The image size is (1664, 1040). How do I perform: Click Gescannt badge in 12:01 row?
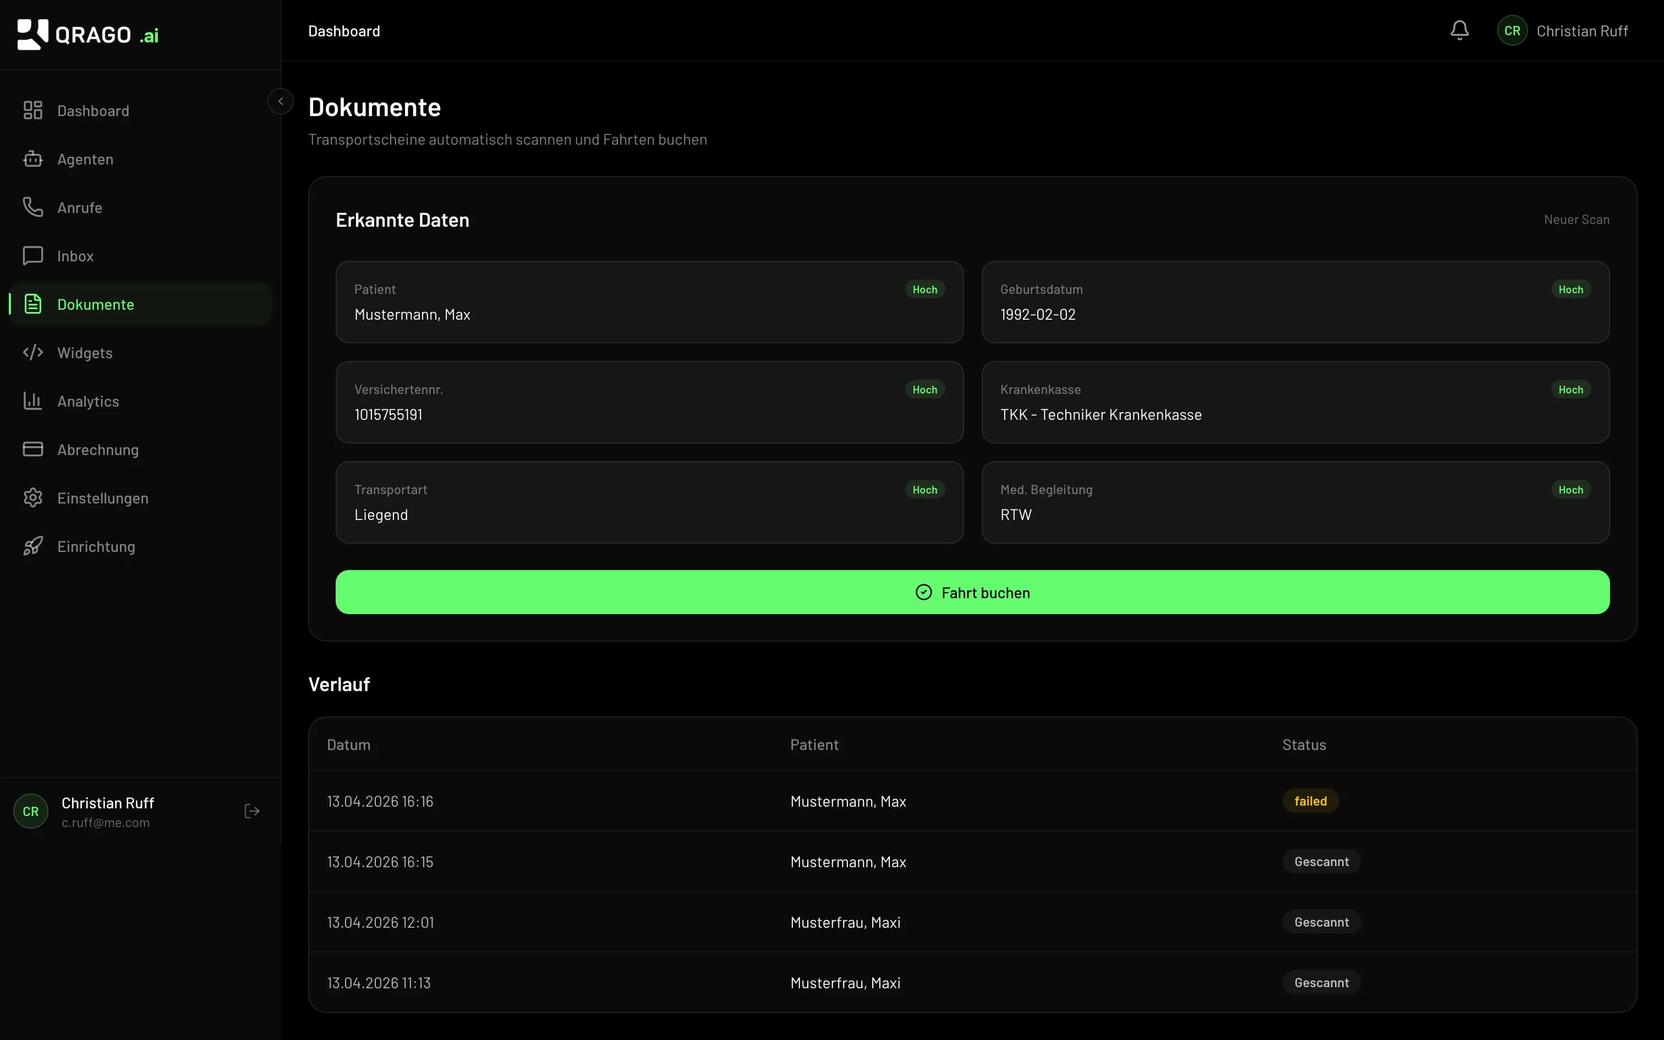1322,922
